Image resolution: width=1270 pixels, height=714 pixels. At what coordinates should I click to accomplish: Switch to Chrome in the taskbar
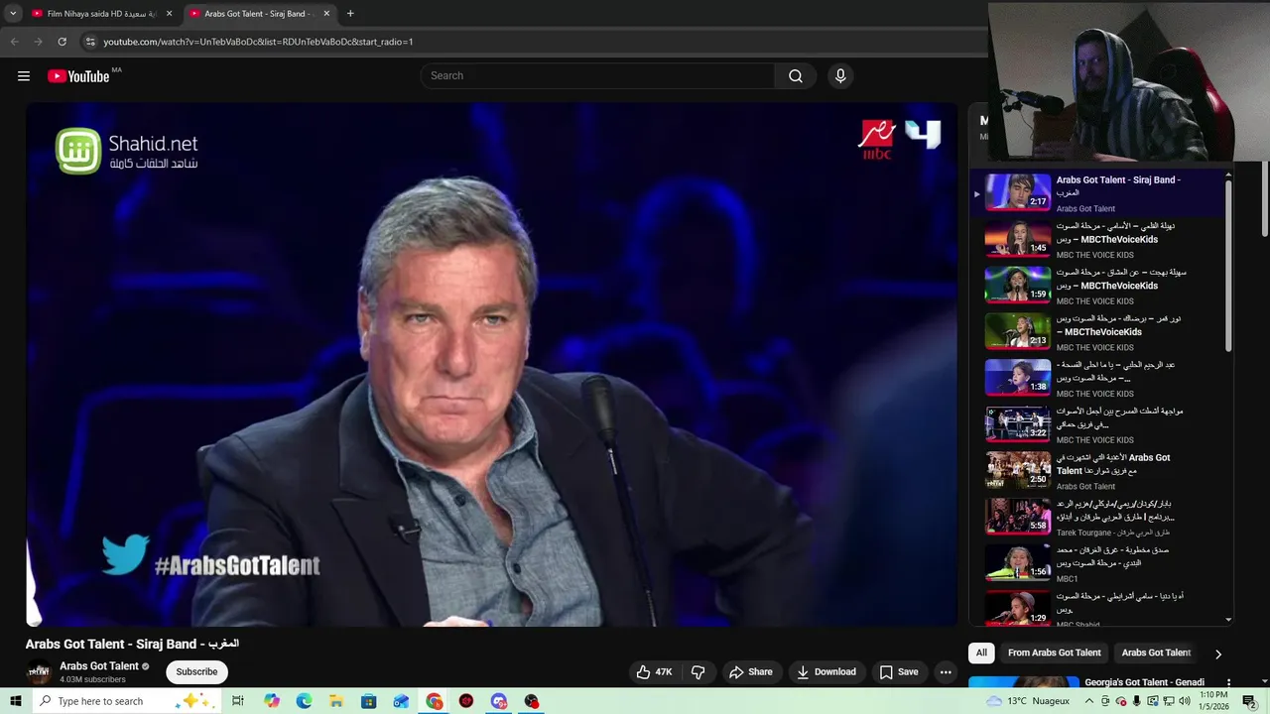[x=435, y=701]
